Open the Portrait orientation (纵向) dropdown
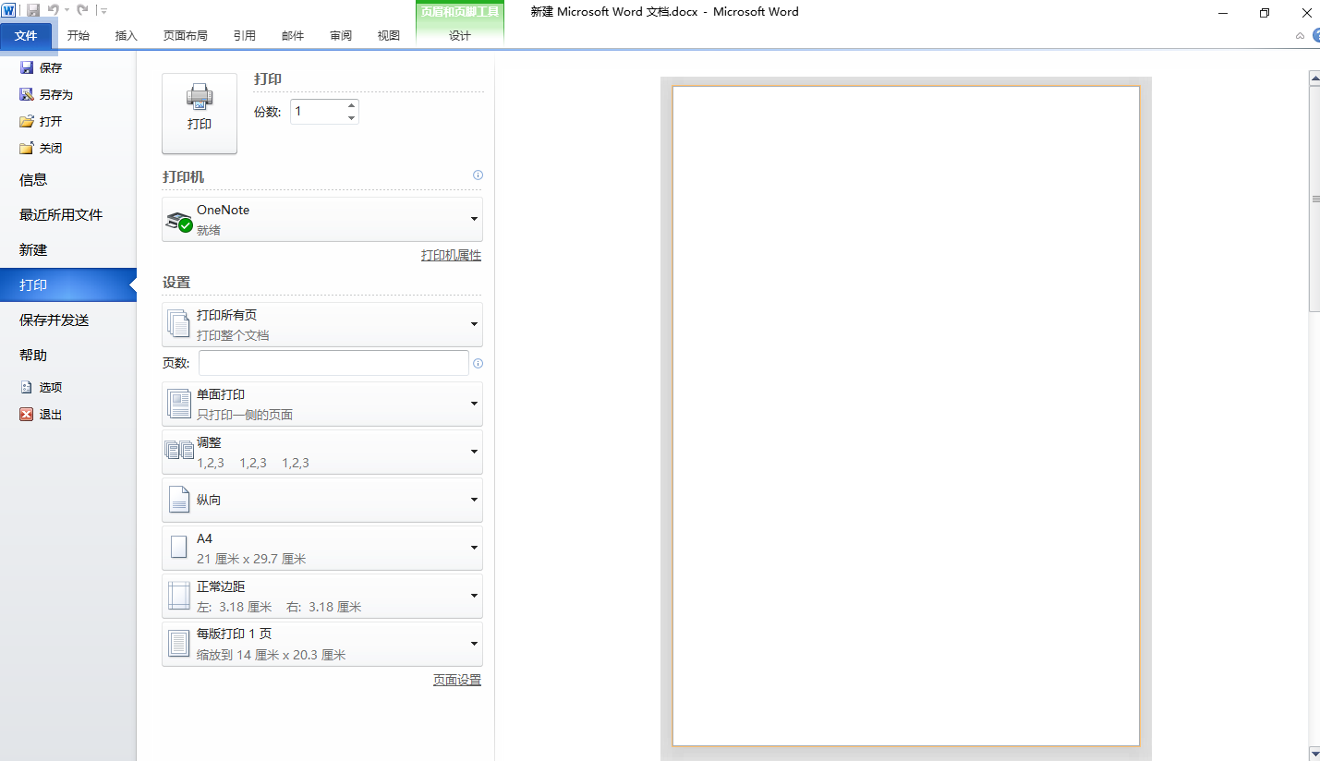The width and height of the screenshot is (1320, 761). point(322,500)
